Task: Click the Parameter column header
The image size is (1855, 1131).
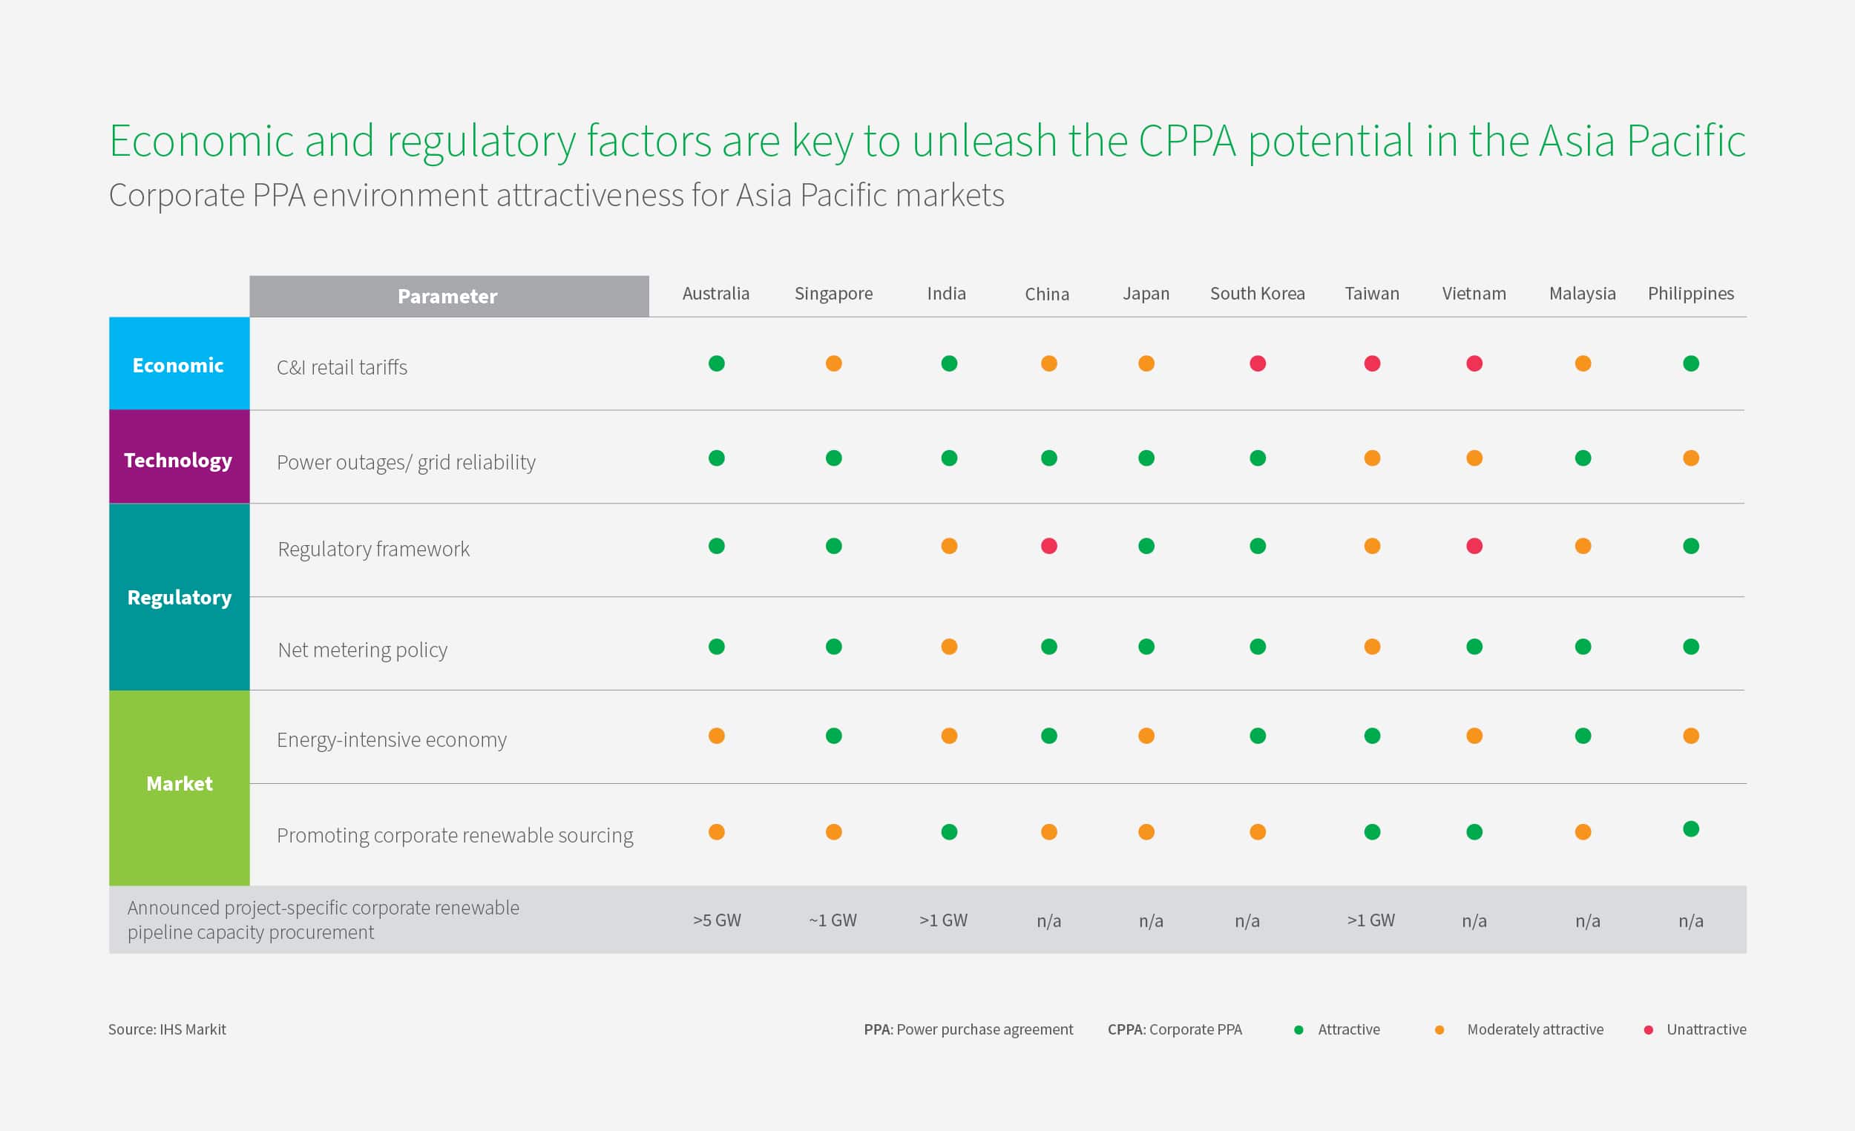Action: click(x=450, y=296)
